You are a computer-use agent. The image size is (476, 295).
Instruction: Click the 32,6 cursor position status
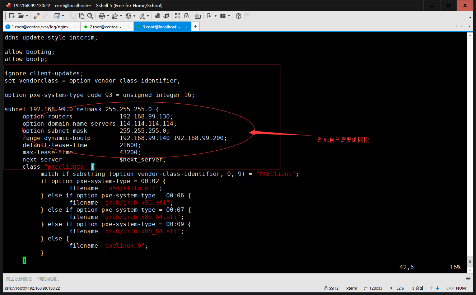pos(398,288)
